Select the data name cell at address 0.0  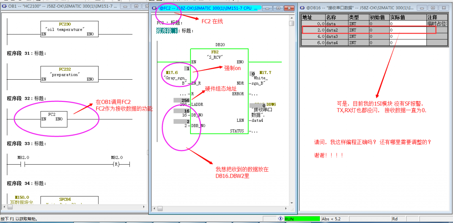(337, 24)
